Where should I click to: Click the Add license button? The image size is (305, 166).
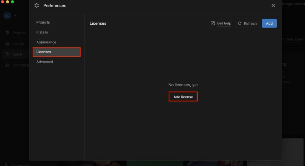[183, 97]
